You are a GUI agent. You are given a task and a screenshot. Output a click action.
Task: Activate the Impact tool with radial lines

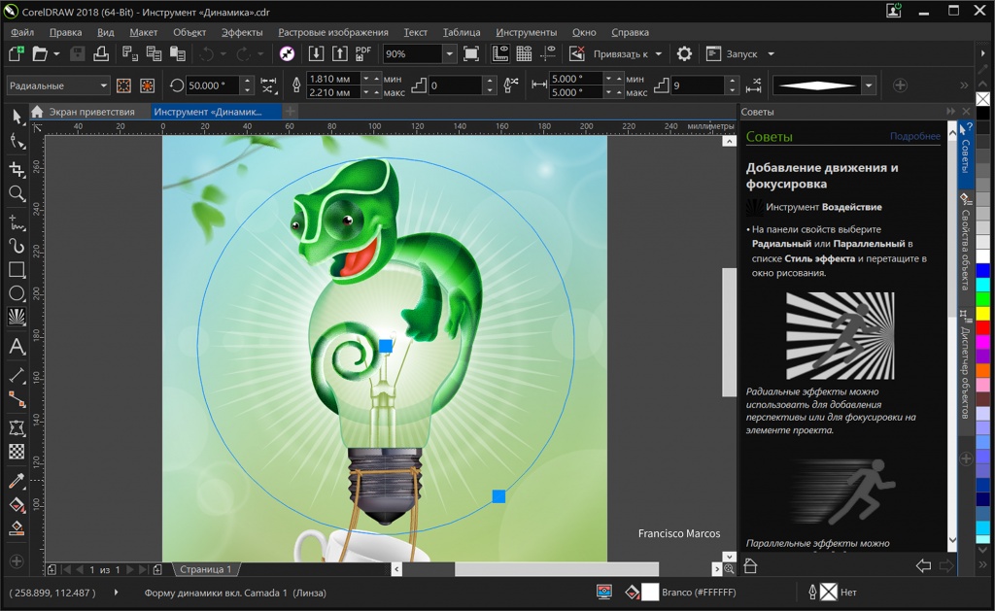17,317
